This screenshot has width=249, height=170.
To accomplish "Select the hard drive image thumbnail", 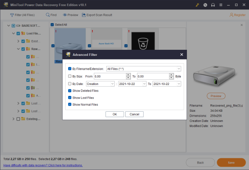I will (70, 39).
